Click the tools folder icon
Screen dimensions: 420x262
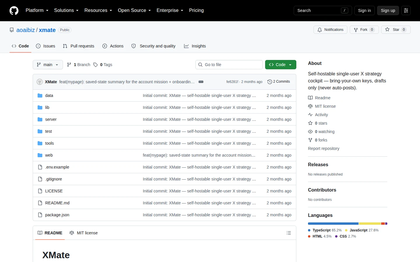40,143
